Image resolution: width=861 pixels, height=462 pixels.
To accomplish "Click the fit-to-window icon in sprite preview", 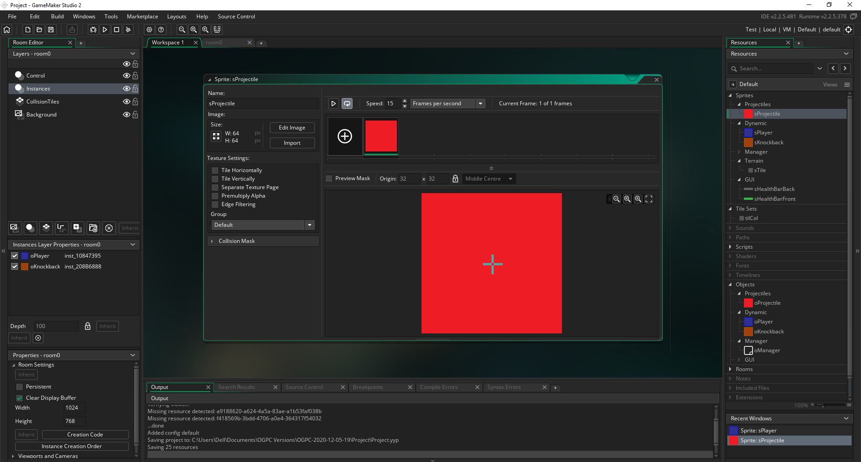I will [x=649, y=199].
